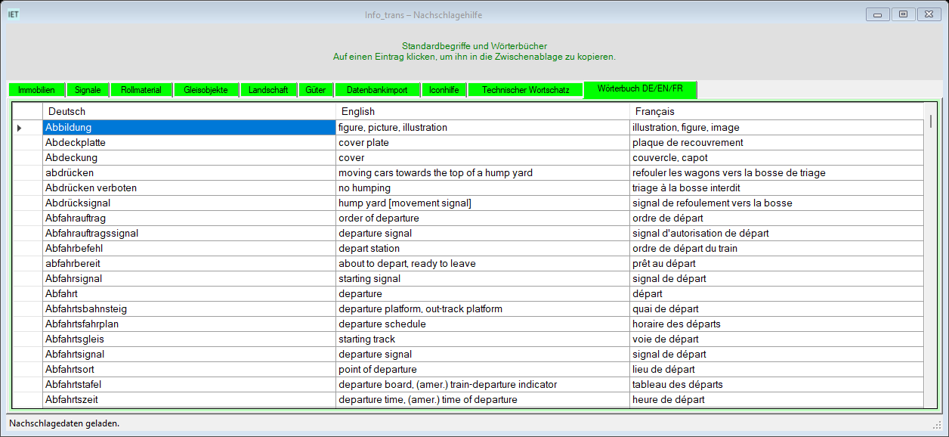This screenshot has height=437, width=949.
Task: Click 'figure, picture, illustration' cell
Action: pos(483,128)
